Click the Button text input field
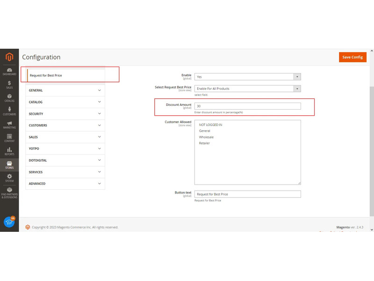The image size is (374, 281). point(248,194)
